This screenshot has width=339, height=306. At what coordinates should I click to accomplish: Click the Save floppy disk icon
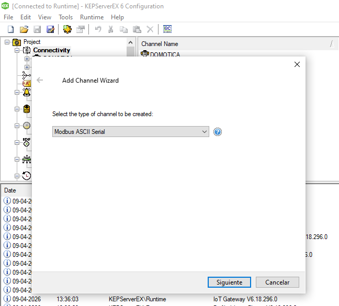(x=37, y=29)
